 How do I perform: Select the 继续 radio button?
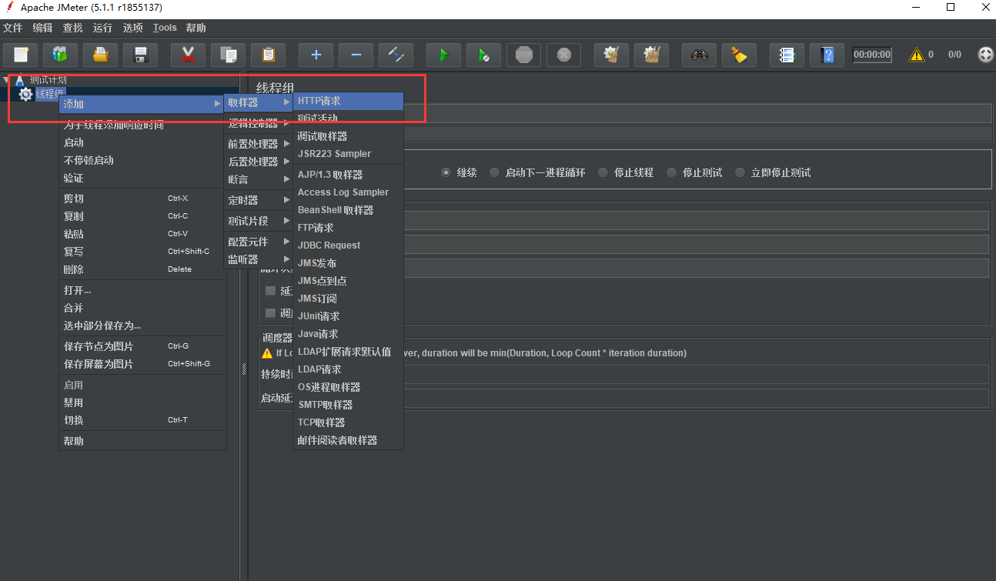[x=446, y=172]
